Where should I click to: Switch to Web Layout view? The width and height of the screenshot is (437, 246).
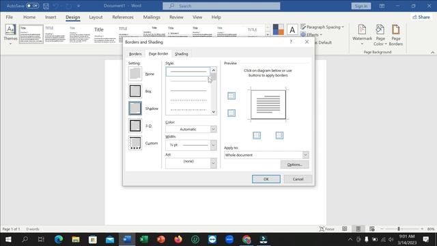tap(371, 229)
